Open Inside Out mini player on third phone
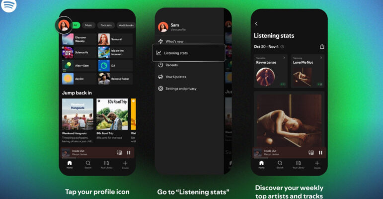Image resolution: width=383 pixels, height=199 pixels. pos(289,153)
